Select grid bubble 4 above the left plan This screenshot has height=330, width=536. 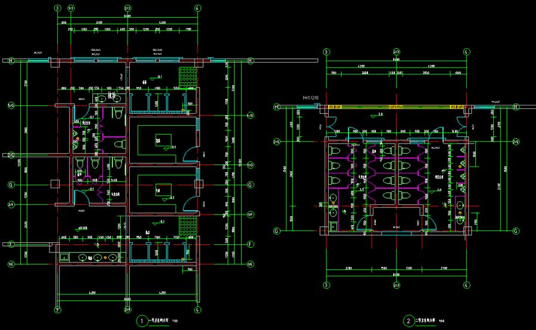pos(198,8)
